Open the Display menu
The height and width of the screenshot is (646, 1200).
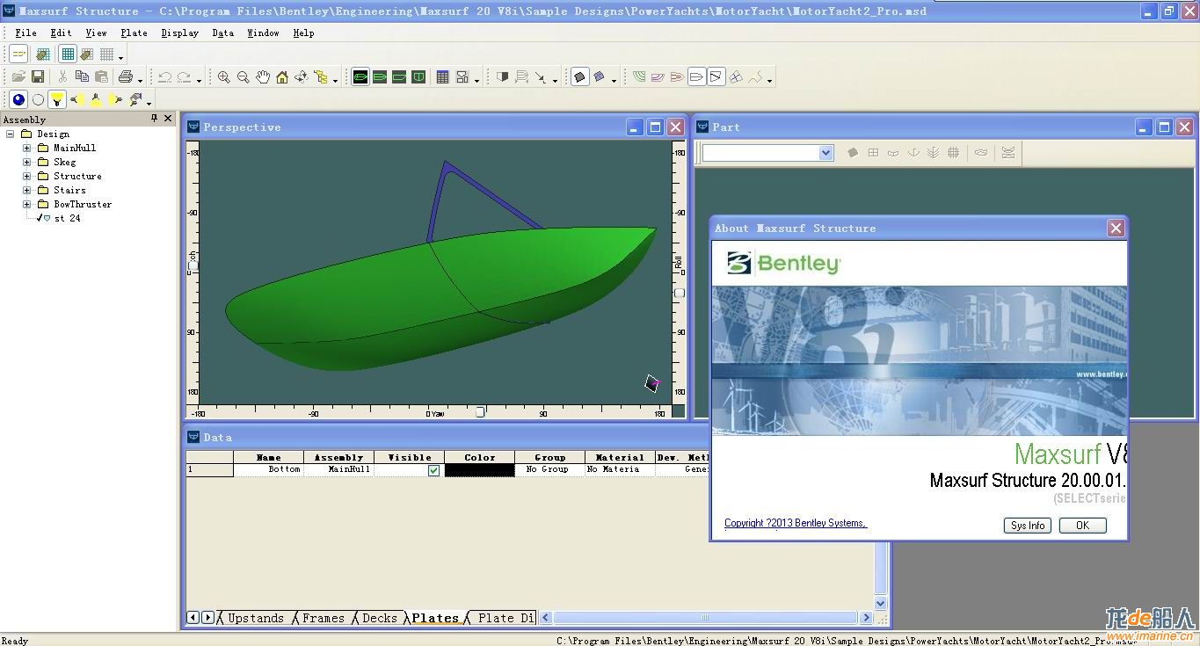point(179,33)
